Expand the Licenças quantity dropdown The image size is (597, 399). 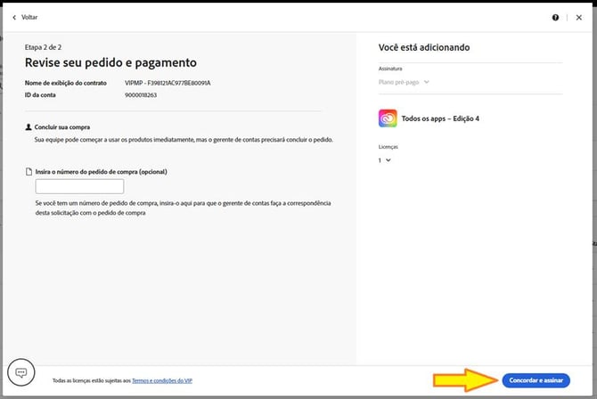(385, 160)
